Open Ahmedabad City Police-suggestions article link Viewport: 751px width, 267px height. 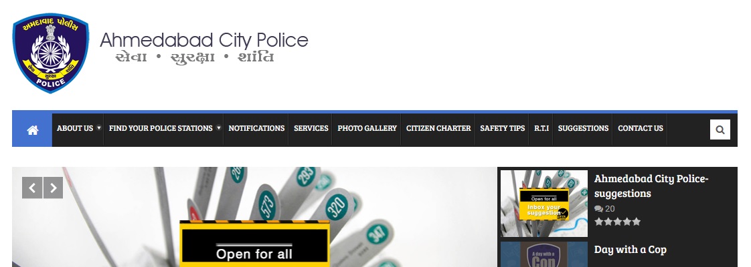tap(651, 186)
